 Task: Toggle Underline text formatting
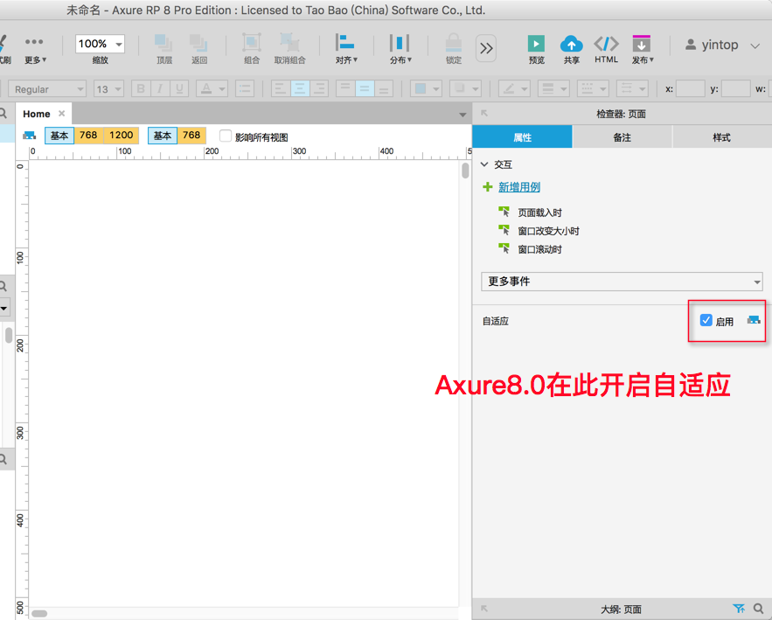[179, 89]
